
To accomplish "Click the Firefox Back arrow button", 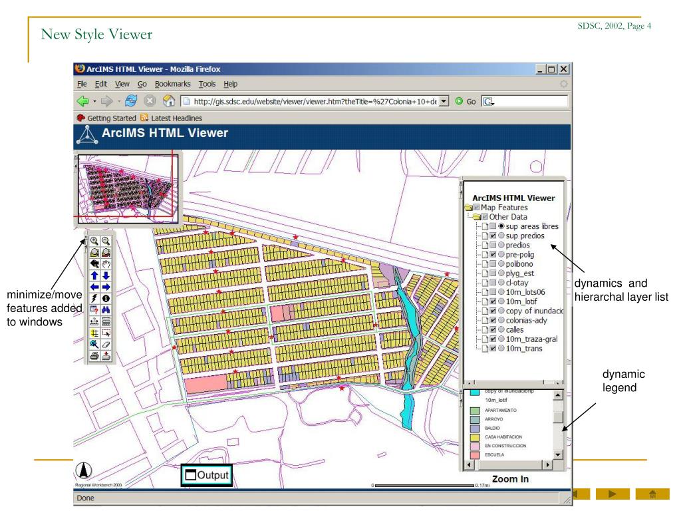I will [82, 101].
